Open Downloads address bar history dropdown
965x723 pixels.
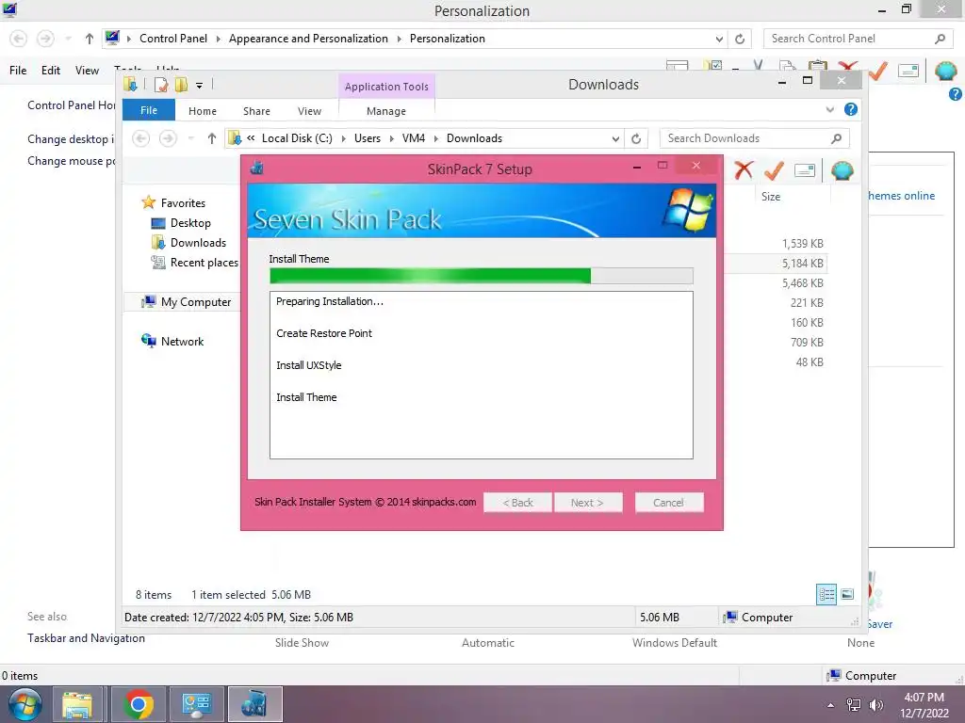614,139
